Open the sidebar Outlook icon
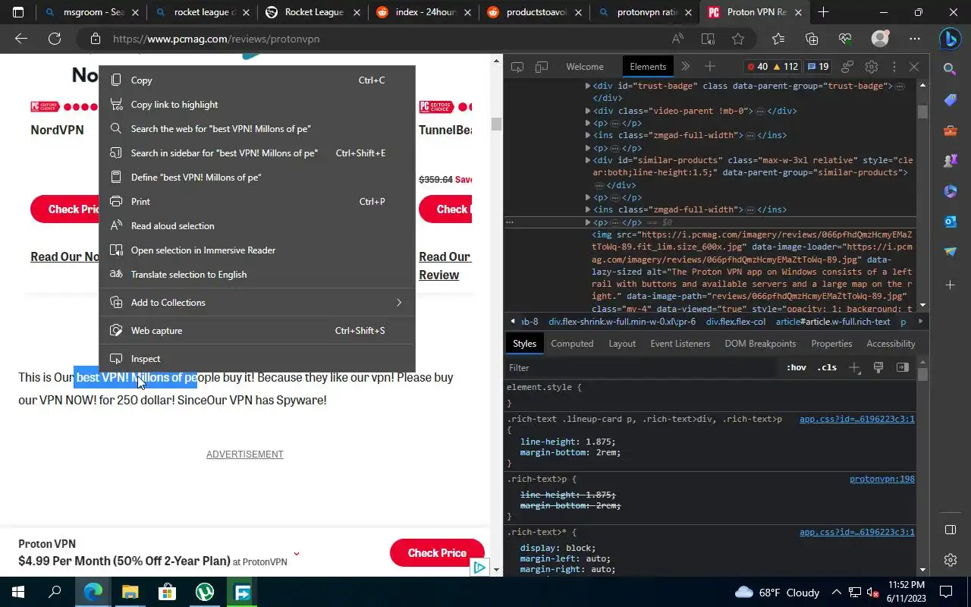This screenshot has height=607, width=971. [950, 221]
